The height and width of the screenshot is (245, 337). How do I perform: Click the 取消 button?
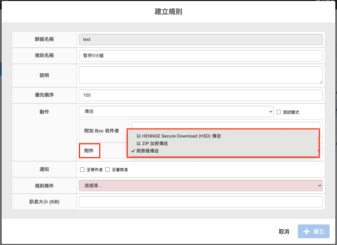coord(284,231)
